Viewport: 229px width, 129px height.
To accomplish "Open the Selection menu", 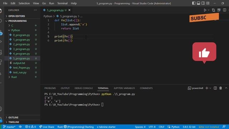I will pos(24,3).
